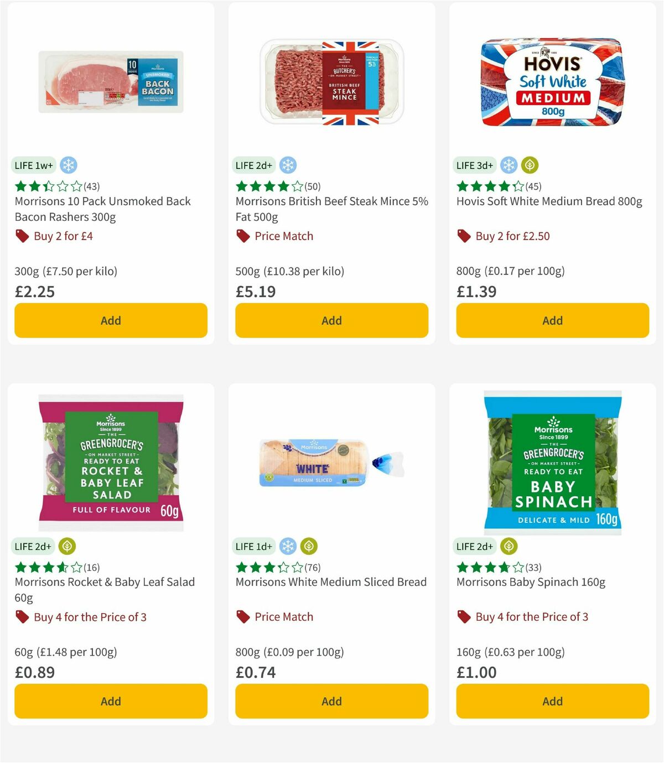Viewport: 664px width, 763px height.
Task: Click the snowflake icon on white sliced bread
Action: (288, 546)
